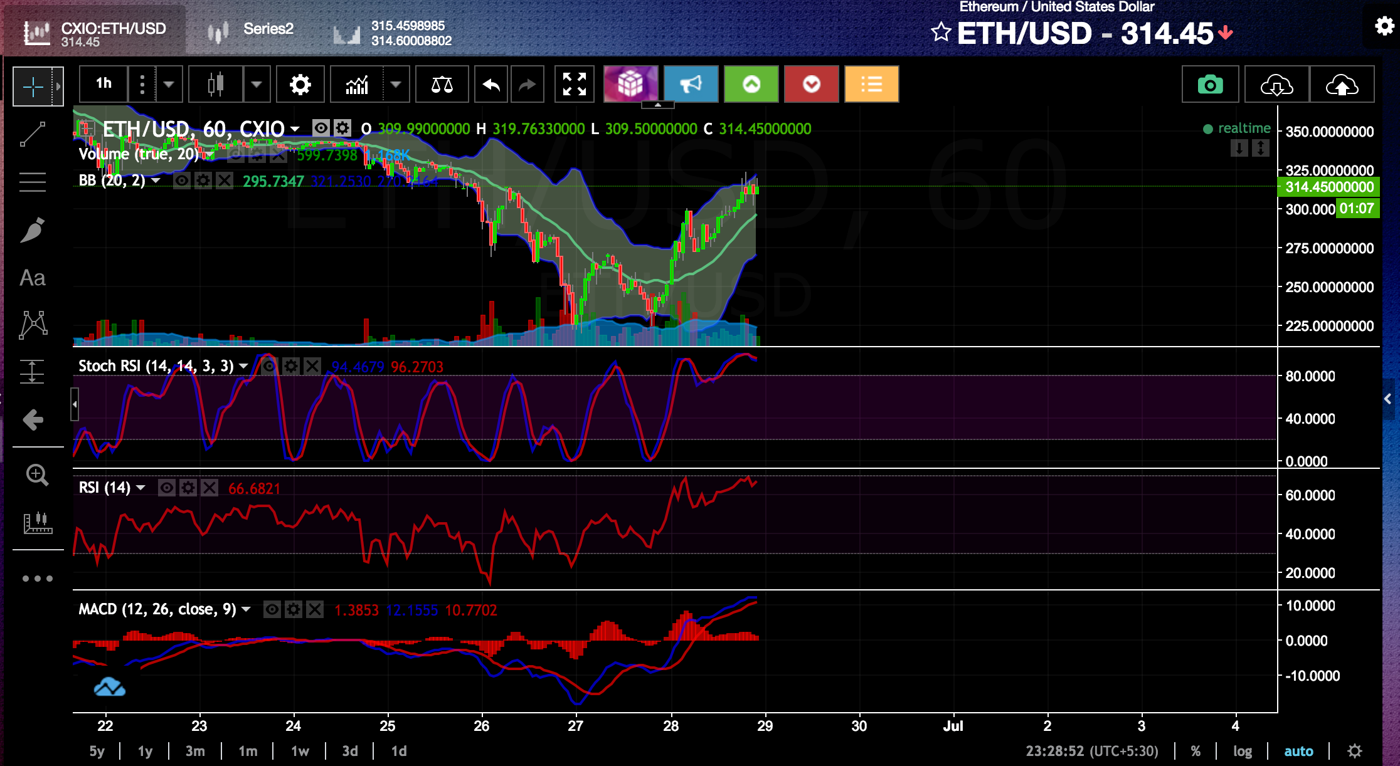Take a chart snapshot with camera icon
The height and width of the screenshot is (766, 1400).
1209,85
